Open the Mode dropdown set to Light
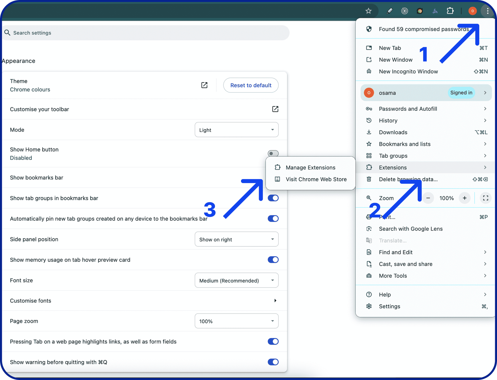This screenshot has width=497, height=380. tap(237, 130)
